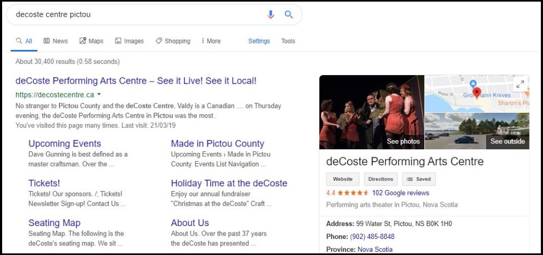Click the blue magnifying glass search icon
543x255 pixels.
pos(289,14)
